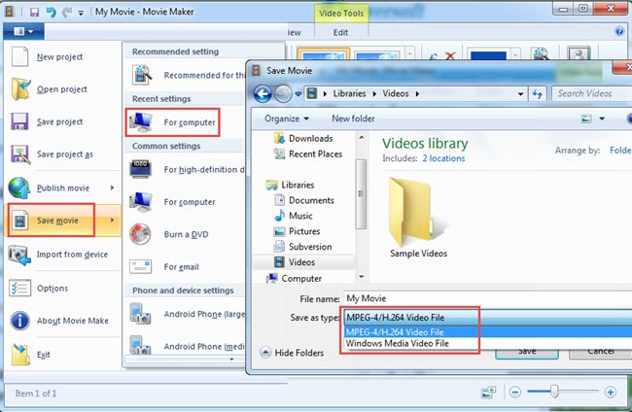Click the refresh button beside address bar
The height and width of the screenshot is (412, 632).
538,94
